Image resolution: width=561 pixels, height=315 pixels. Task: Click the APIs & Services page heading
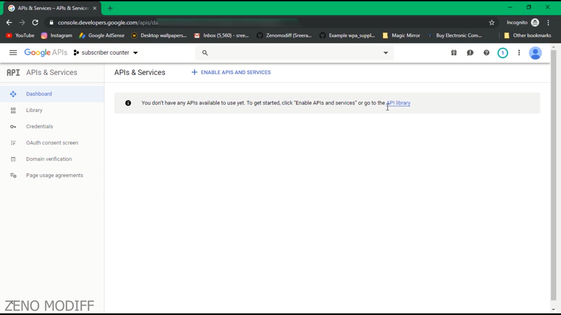pos(140,73)
